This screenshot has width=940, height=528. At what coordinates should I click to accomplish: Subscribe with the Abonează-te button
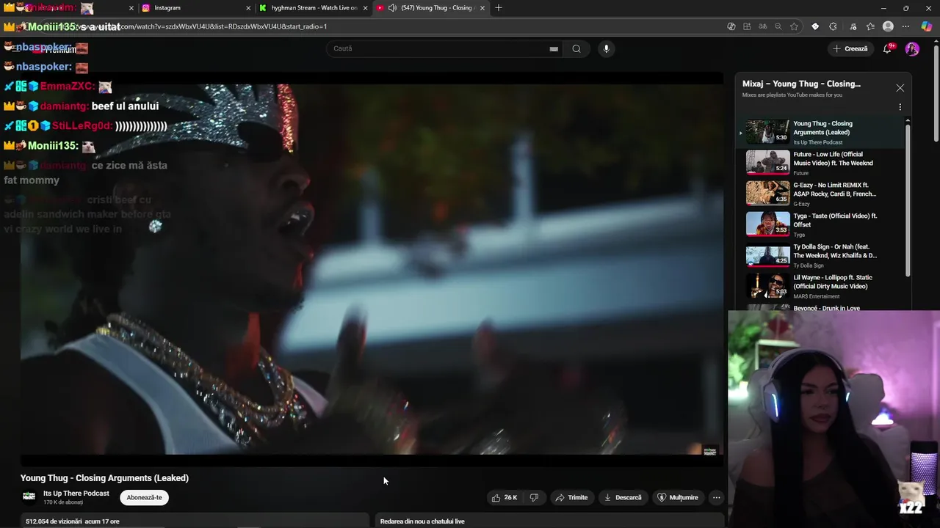pos(144,497)
